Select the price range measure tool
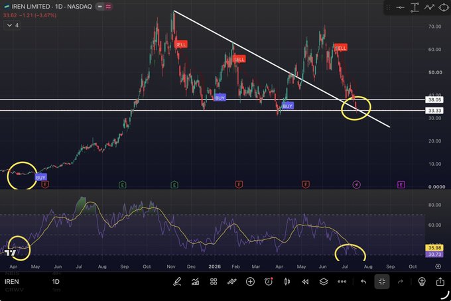The width and height of the screenshot is (451, 301). (415, 7)
